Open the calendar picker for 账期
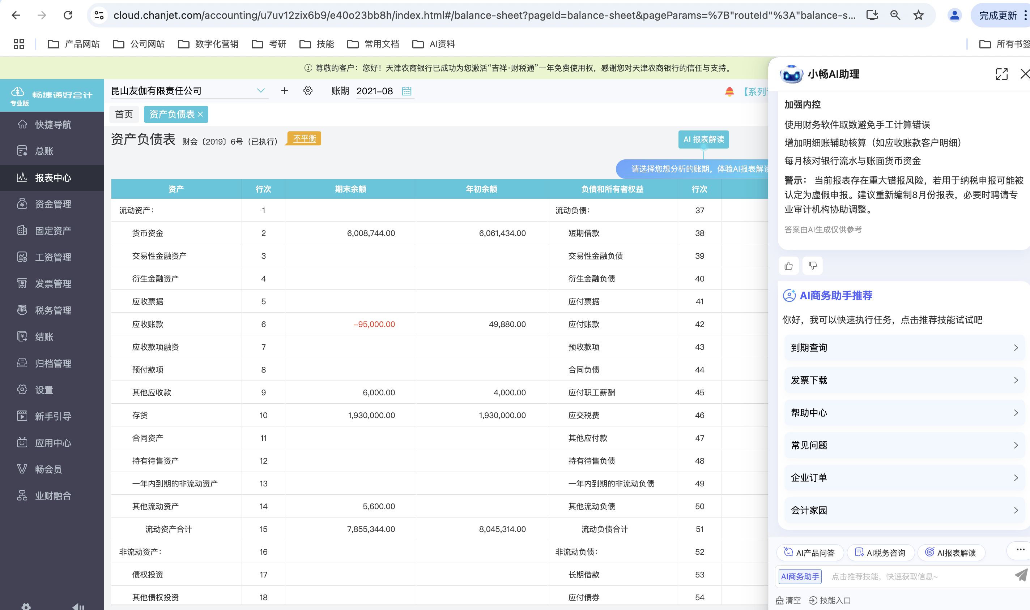This screenshot has width=1030, height=610. (407, 91)
